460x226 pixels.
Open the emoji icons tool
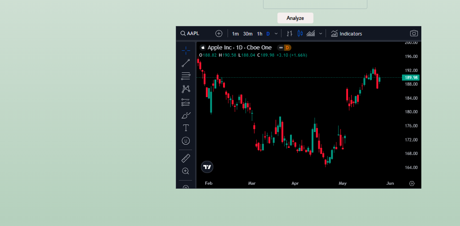click(186, 141)
